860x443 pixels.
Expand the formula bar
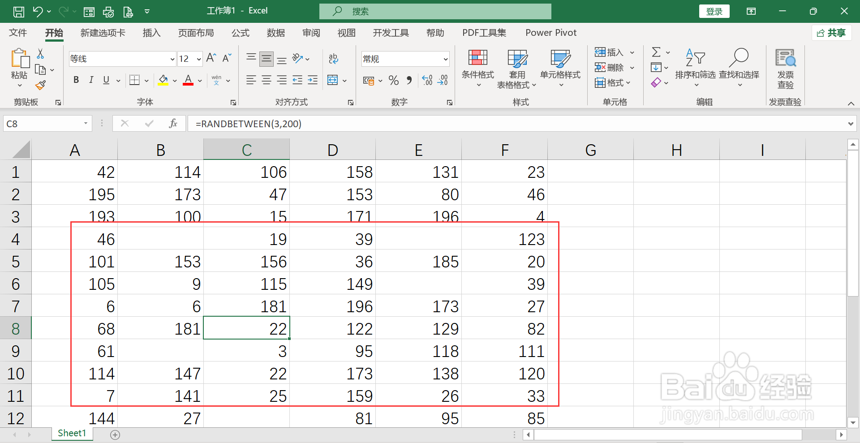851,124
